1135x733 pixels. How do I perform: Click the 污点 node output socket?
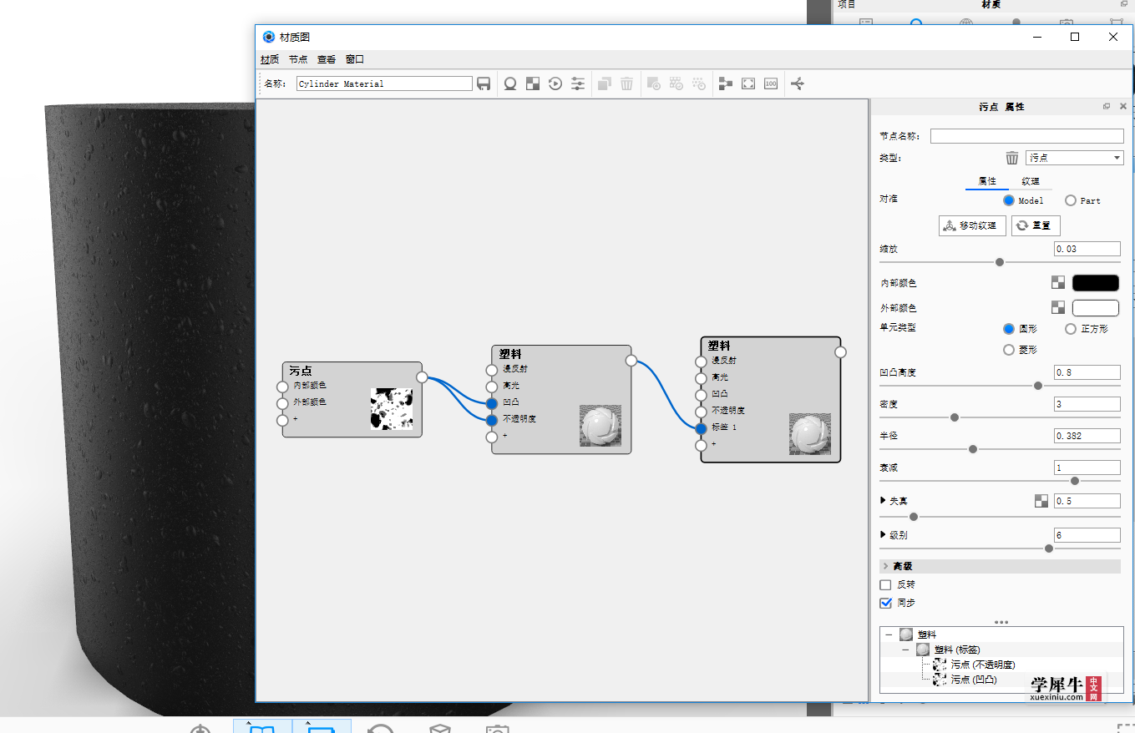pos(422,377)
